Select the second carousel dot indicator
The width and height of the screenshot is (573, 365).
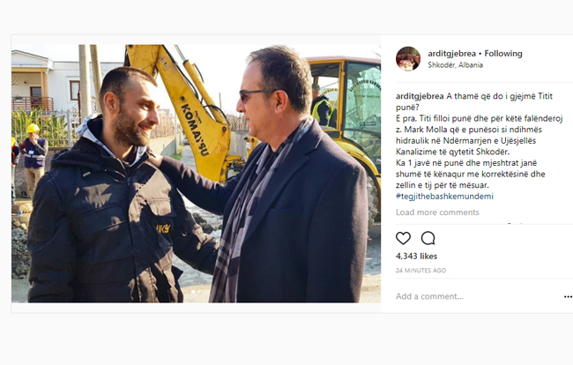(199, 292)
